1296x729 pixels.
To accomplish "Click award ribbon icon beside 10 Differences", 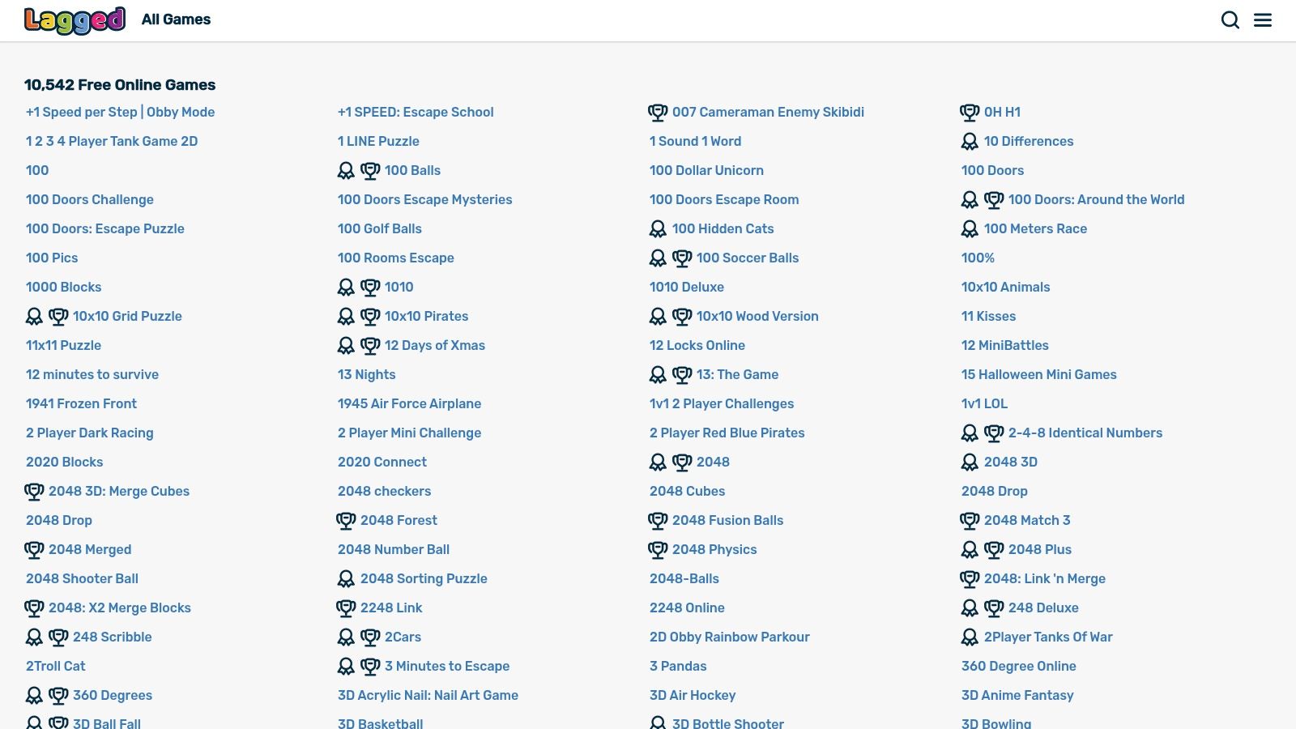I will 970,142.
